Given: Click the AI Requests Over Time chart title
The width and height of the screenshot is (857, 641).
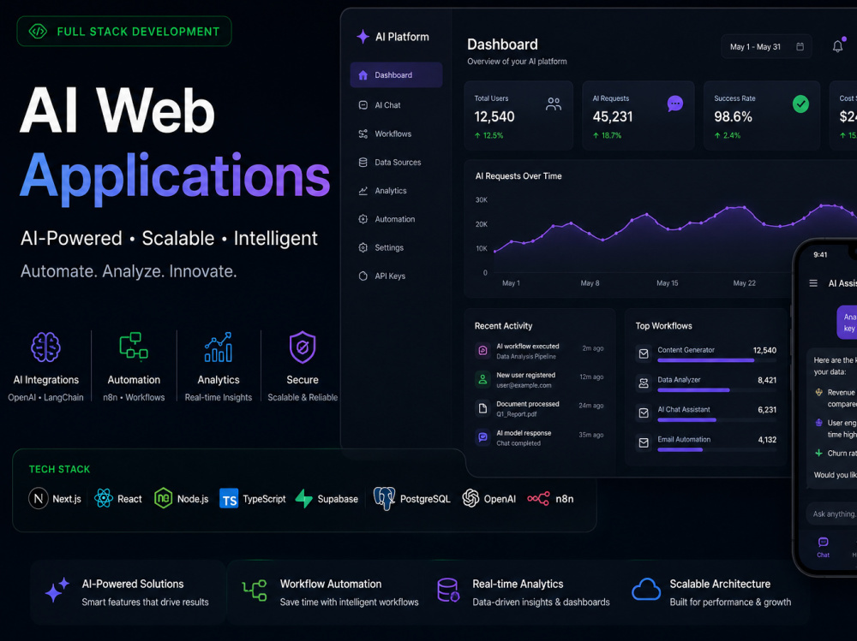Looking at the screenshot, I should click(518, 175).
